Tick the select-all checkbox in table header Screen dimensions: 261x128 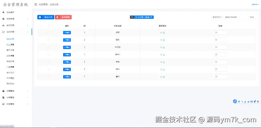point(49,26)
